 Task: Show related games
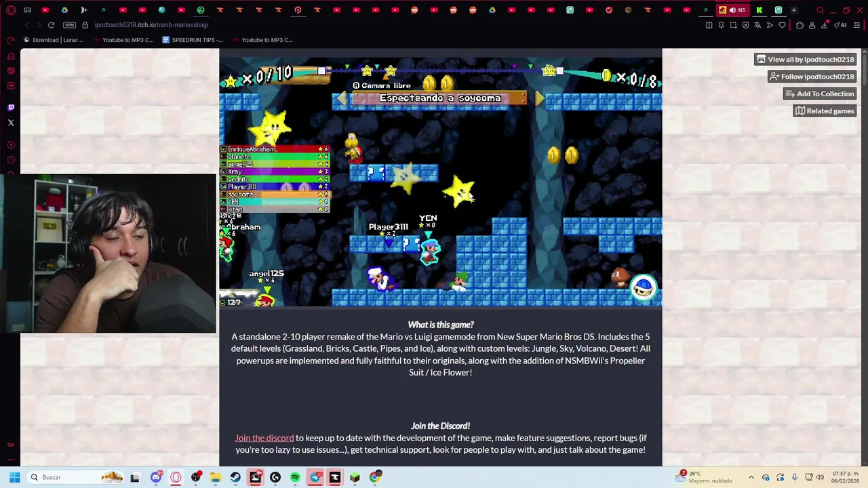click(x=824, y=111)
